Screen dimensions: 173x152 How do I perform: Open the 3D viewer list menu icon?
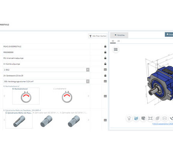click(116, 49)
